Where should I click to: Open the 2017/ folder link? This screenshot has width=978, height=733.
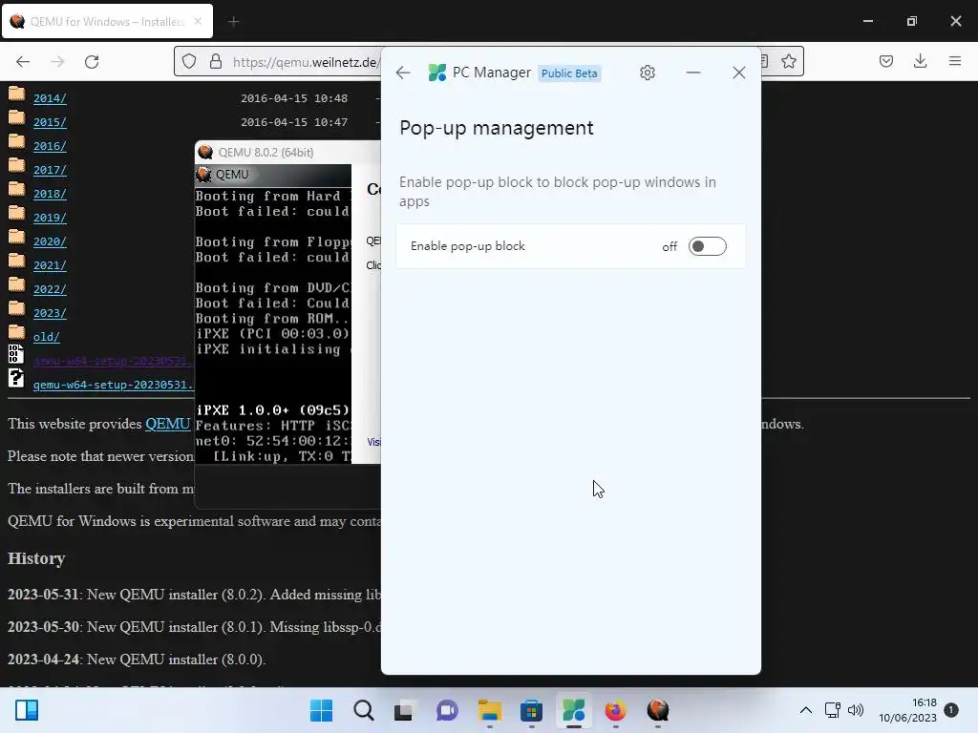click(x=50, y=170)
